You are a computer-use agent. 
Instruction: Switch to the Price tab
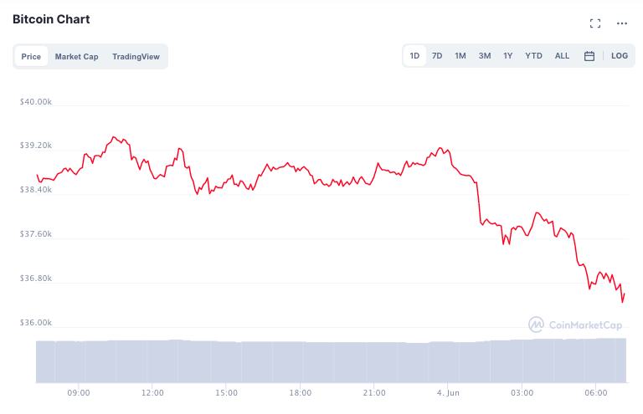[31, 57]
